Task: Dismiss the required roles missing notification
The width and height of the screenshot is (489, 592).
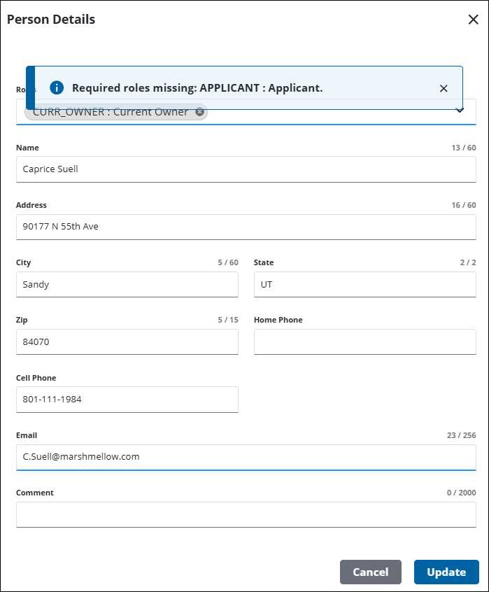Action: 444,88
